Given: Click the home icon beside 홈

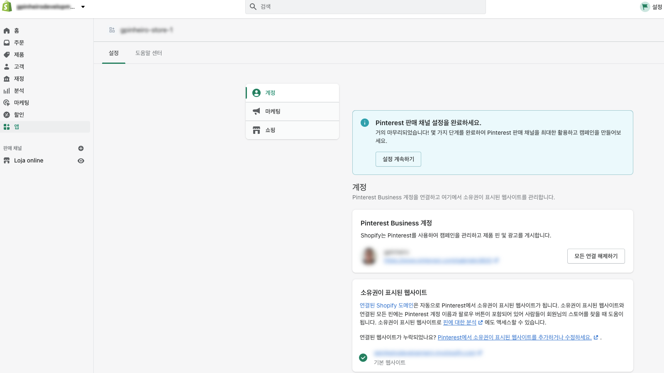Looking at the screenshot, I should 7,31.
